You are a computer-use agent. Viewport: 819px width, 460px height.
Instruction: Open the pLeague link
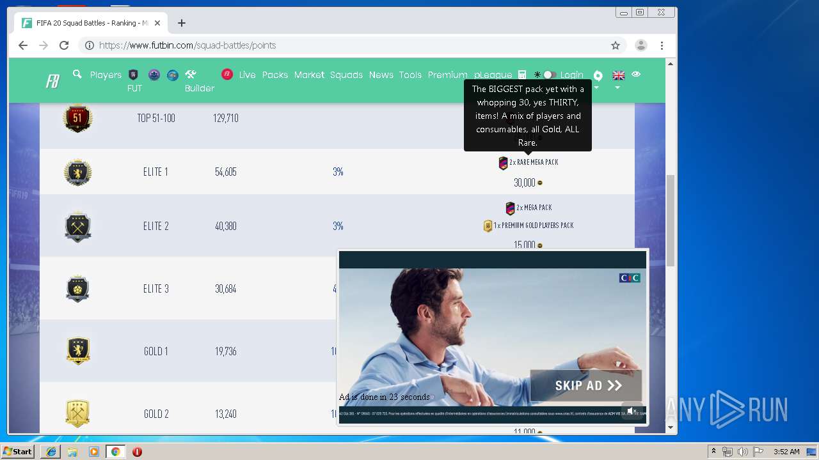tap(493, 75)
